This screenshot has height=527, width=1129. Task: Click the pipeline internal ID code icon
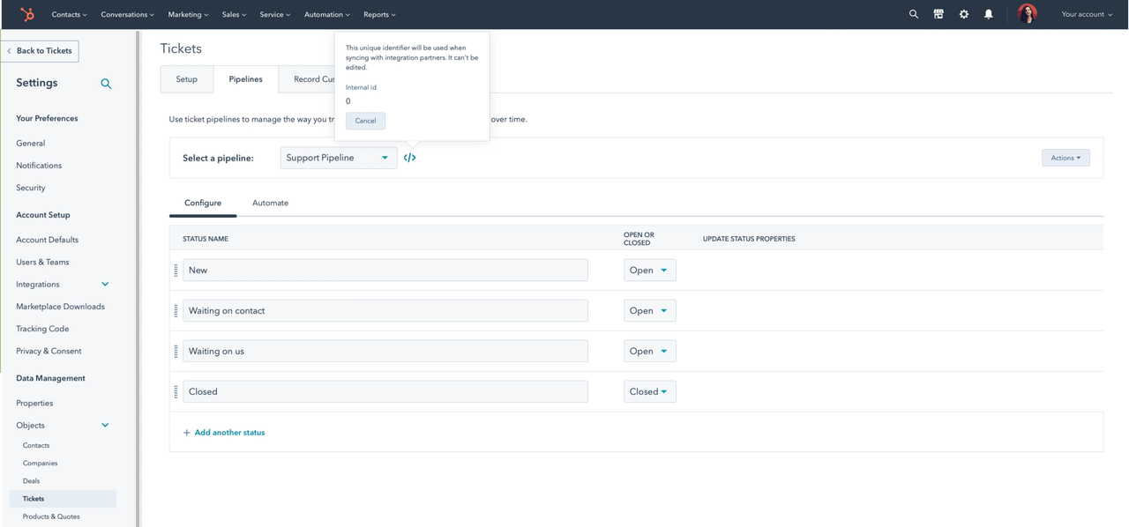(410, 158)
